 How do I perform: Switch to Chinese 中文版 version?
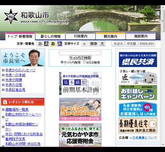[x=132, y=44]
